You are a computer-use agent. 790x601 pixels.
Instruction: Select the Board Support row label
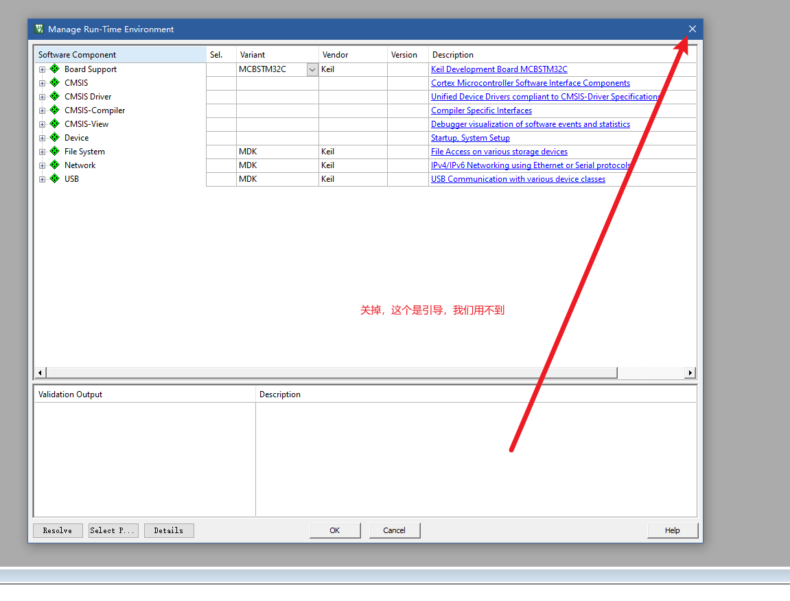[90, 69]
